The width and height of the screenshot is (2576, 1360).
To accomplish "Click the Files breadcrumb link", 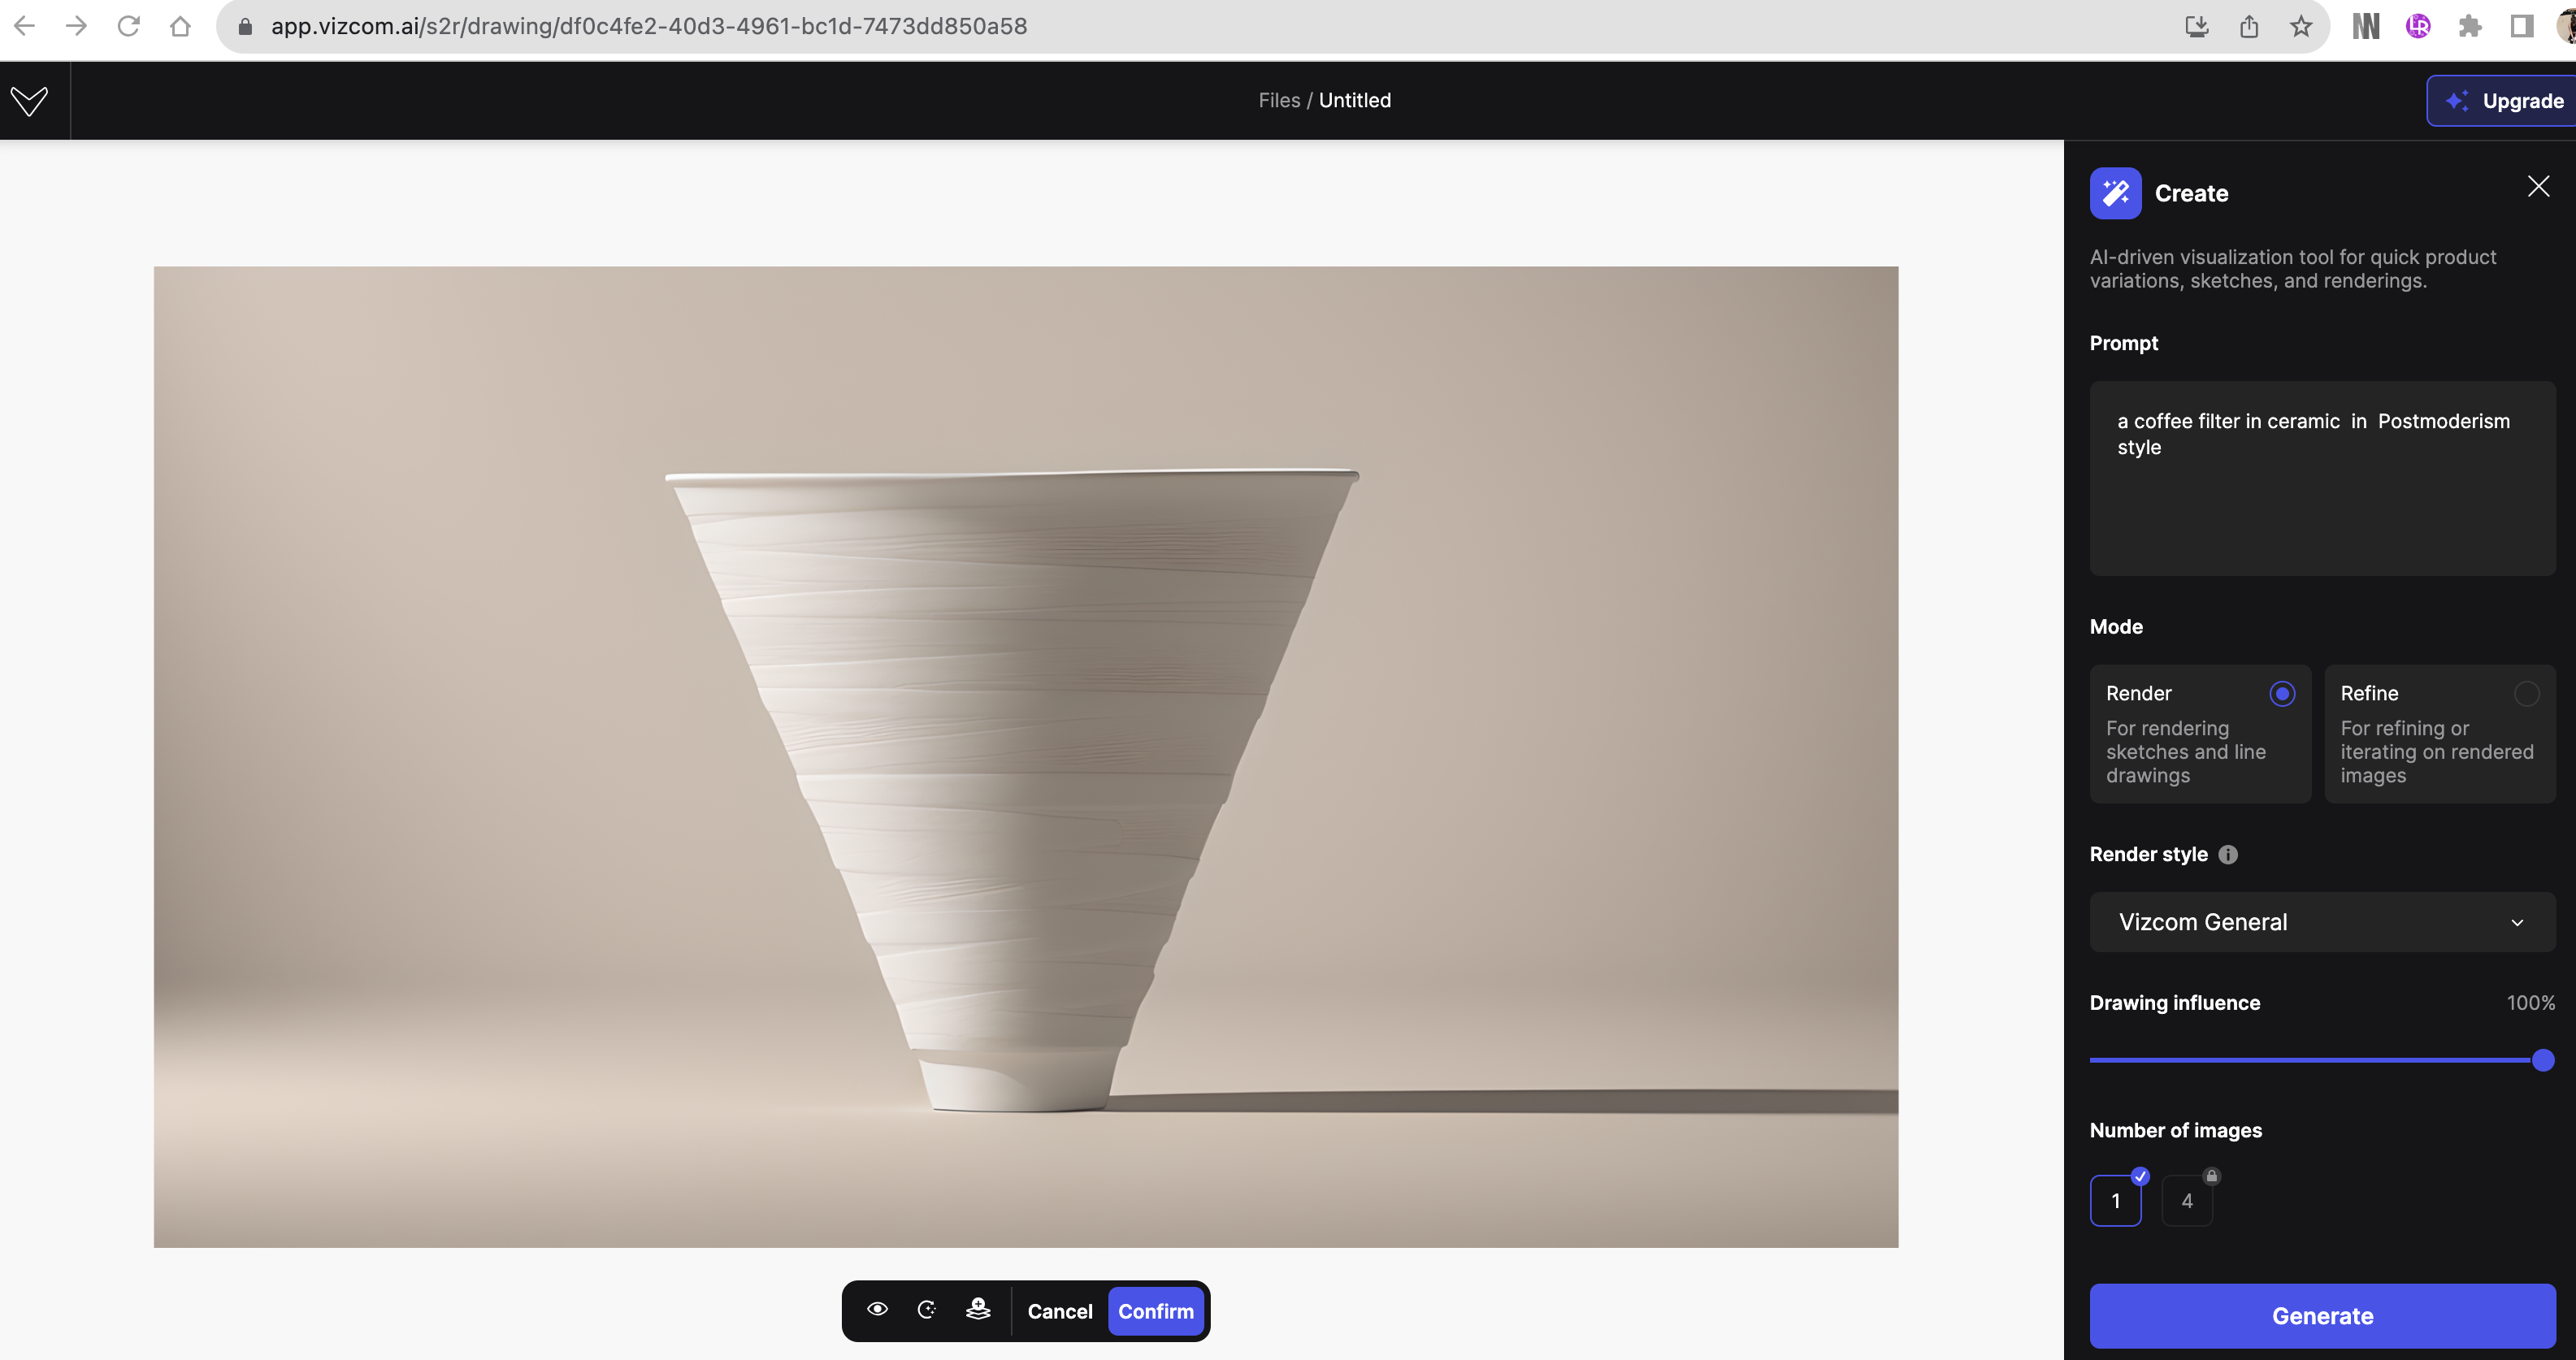I will [x=1279, y=101].
